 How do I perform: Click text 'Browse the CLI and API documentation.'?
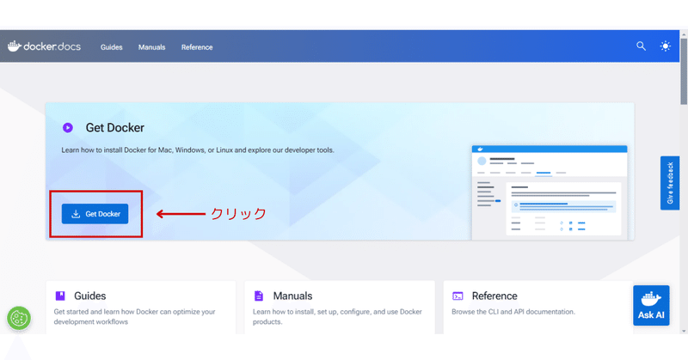(513, 312)
